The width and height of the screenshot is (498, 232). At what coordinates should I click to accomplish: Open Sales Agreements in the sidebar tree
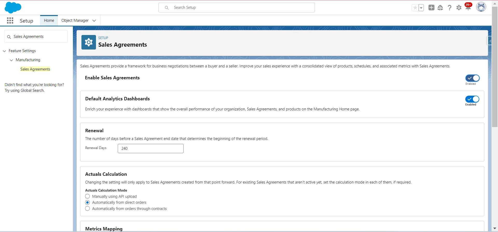point(35,69)
